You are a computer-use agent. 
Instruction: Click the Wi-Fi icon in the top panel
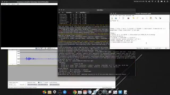tap(152, 1)
